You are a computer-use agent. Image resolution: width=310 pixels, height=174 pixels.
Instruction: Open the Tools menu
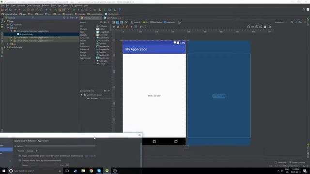click(x=65, y=5)
